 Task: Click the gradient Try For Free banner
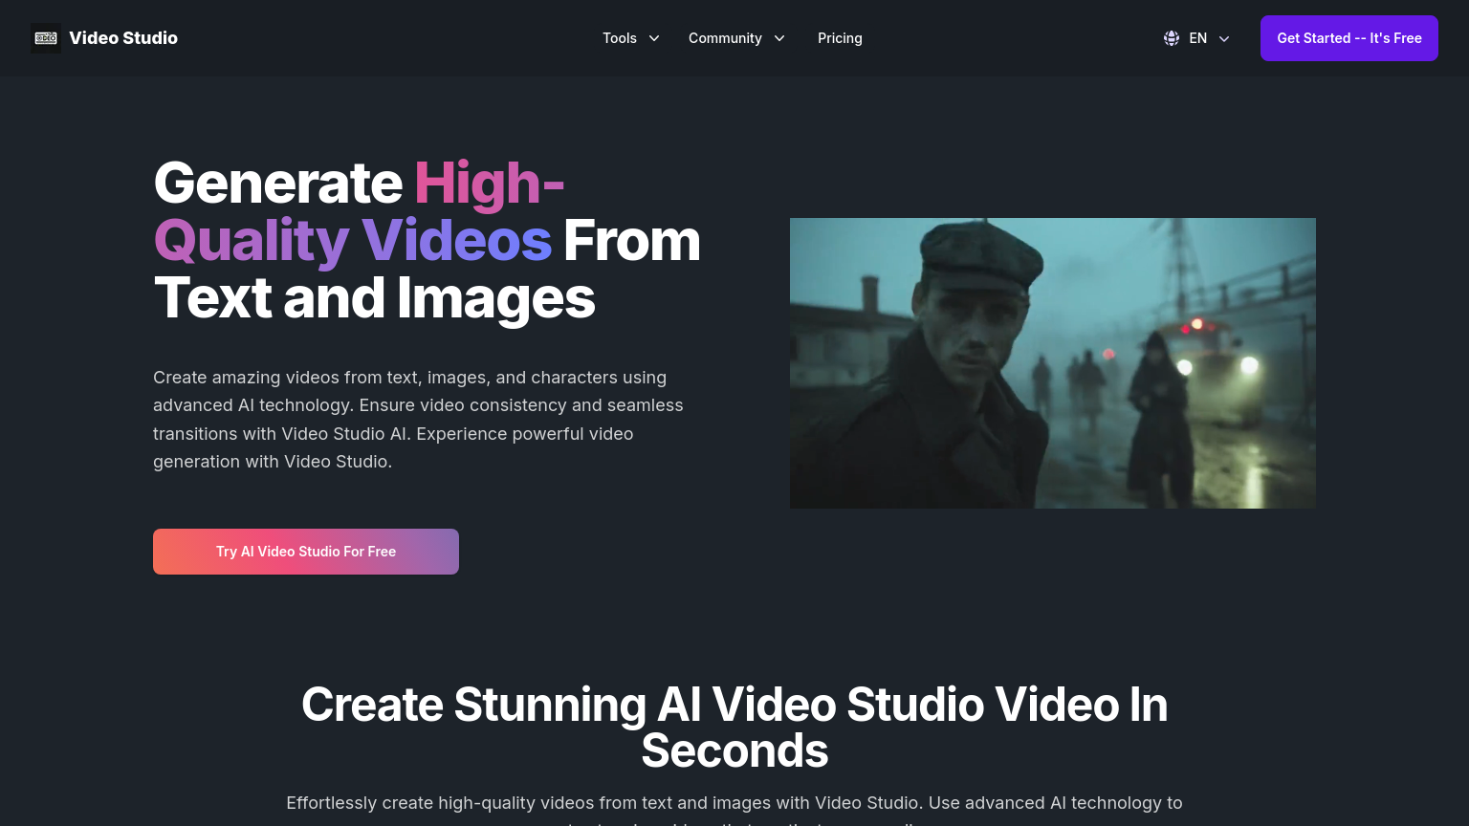306,552
